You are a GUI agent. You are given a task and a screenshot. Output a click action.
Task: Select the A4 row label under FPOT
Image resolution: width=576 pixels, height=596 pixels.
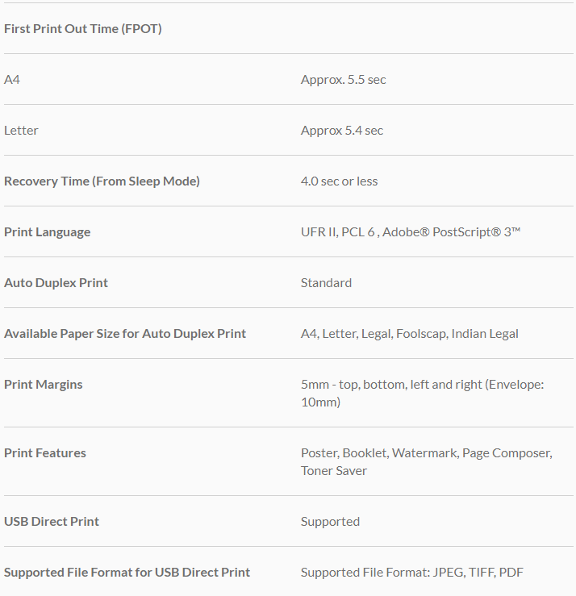pos(12,80)
